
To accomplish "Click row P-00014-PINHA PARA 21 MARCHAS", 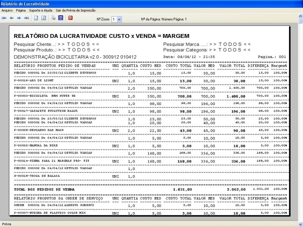I will [x=150, y=161].
